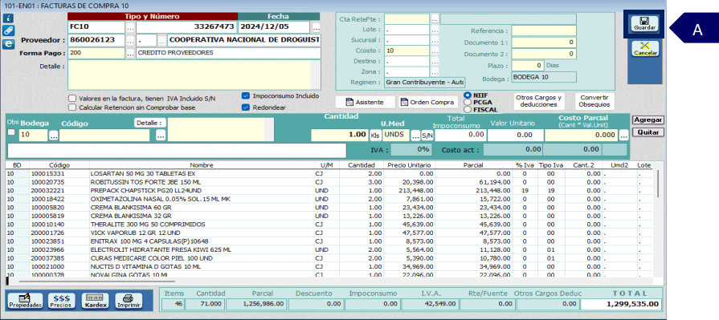Screen dimensions: 719x320
Task: Open lookup beside the Código field
Action: (x=160, y=136)
